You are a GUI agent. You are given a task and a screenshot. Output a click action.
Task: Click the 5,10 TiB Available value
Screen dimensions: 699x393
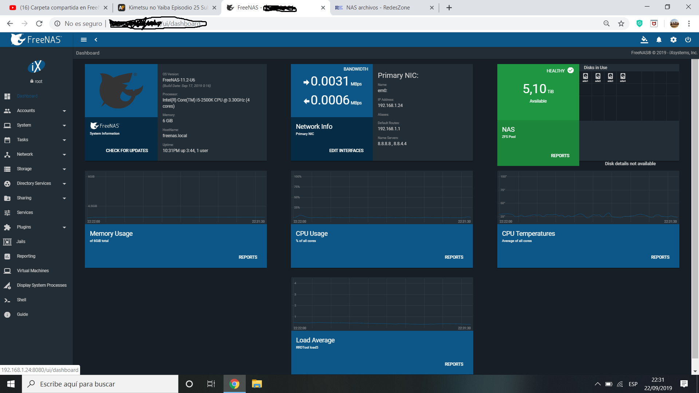538,89
